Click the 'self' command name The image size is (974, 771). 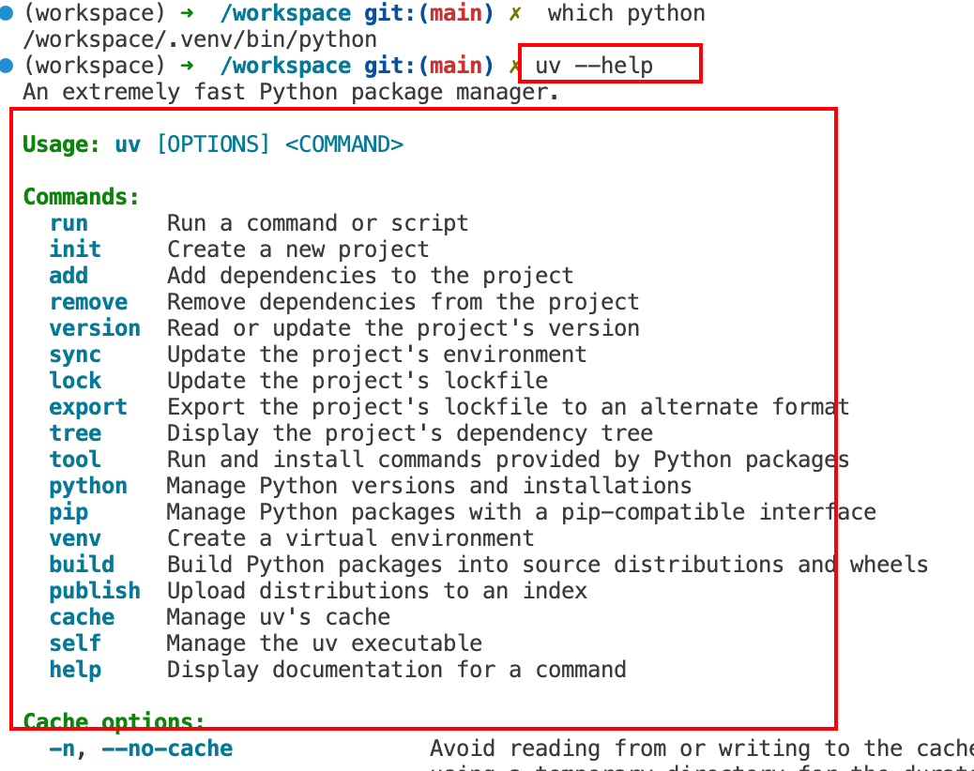(75, 643)
